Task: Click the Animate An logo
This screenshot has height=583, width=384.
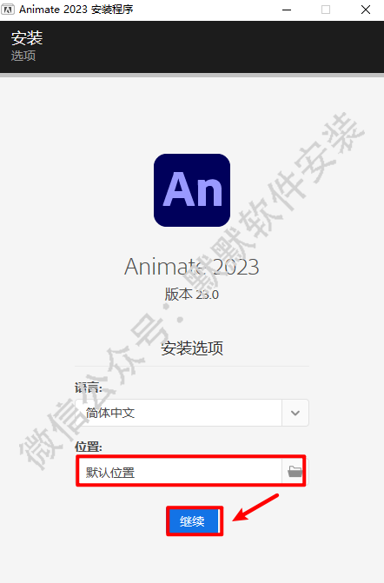Action: (192, 190)
